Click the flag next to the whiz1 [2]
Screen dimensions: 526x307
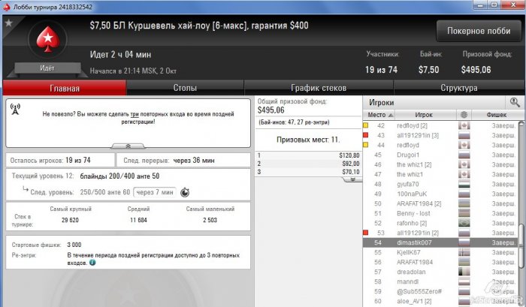(x=464, y=164)
